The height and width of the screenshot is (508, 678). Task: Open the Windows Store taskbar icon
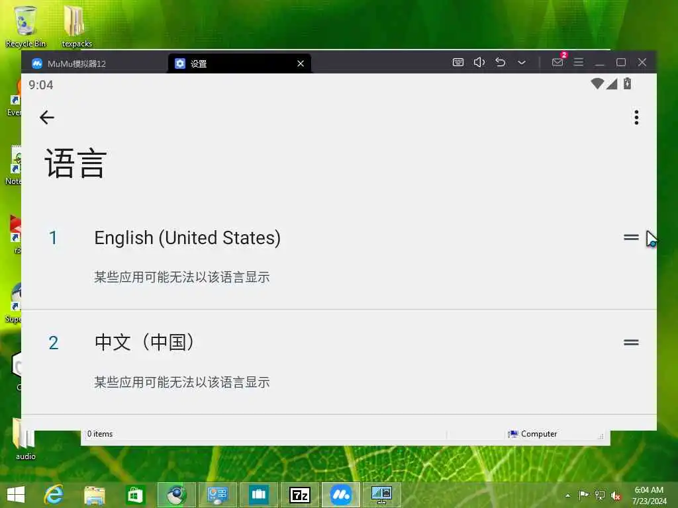pyautogui.click(x=135, y=495)
